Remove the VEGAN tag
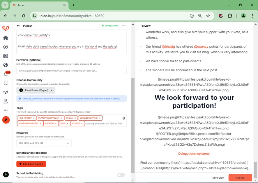This screenshot has height=183, width=258. pyautogui.click(x=75, y=118)
